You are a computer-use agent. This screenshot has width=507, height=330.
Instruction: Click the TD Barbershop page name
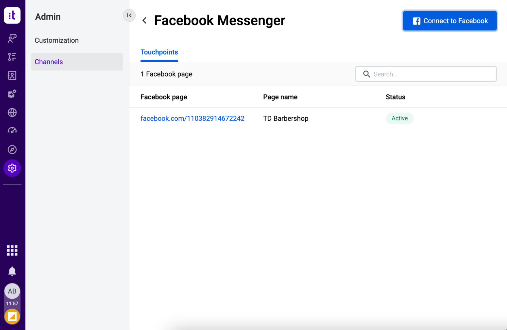point(286,118)
